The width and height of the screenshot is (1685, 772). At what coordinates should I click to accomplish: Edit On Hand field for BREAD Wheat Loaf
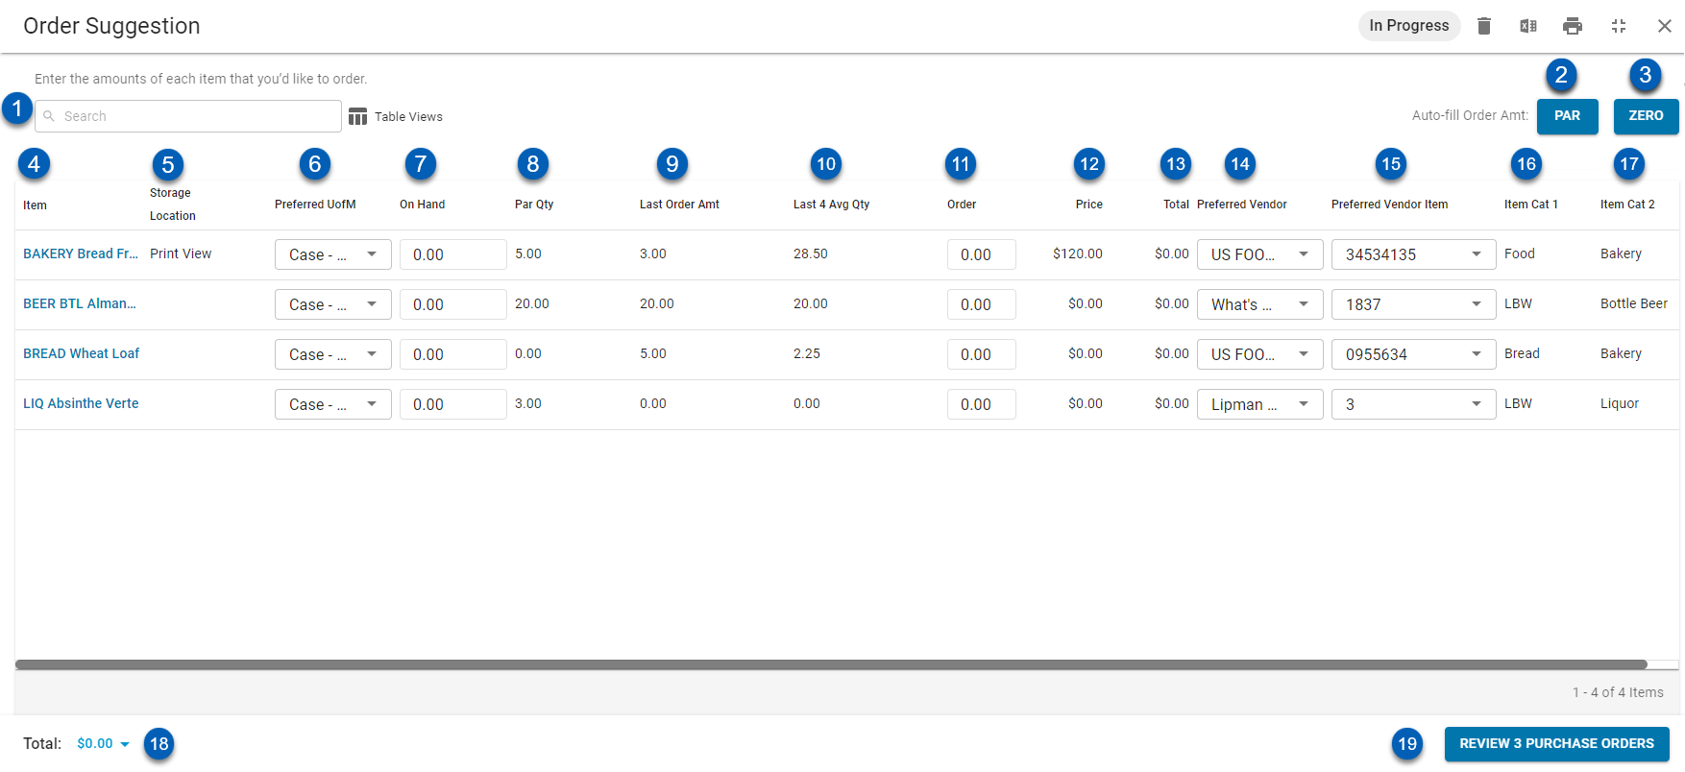452,354
